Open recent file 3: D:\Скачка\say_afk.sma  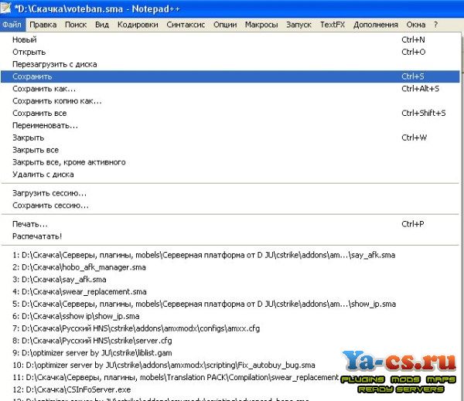230,280
